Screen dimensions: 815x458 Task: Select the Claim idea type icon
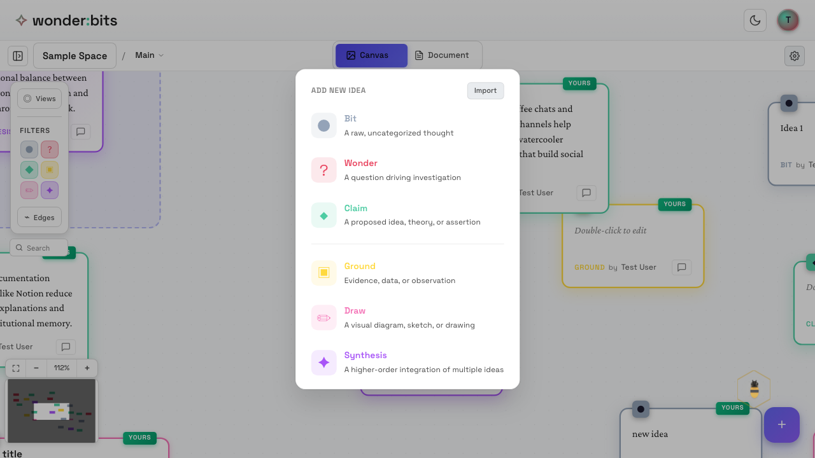click(324, 214)
